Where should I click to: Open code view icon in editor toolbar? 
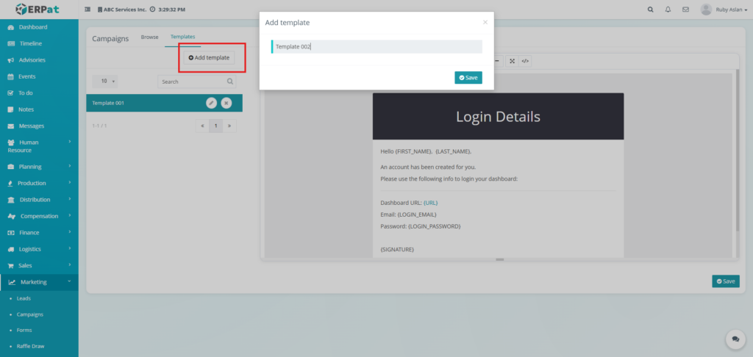pos(525,61)
